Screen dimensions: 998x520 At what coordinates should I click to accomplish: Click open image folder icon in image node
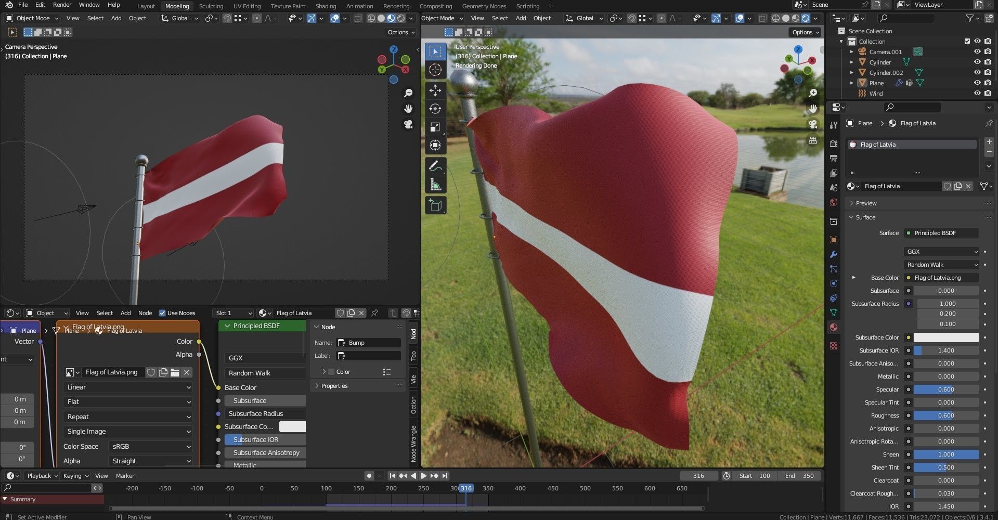[x=175, y=372]
